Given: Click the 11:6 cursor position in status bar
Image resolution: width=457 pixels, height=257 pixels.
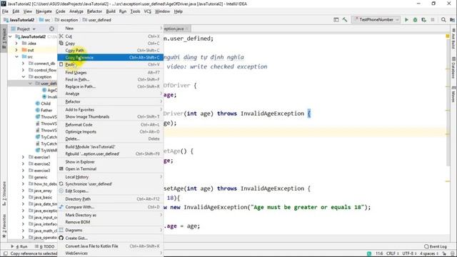Looking at the screenshot, I should click(379, 253).
